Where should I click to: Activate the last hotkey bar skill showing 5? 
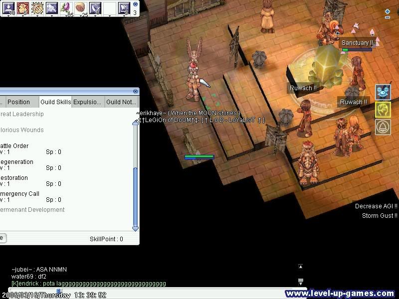pyautogui.click(x=123, y=7)
